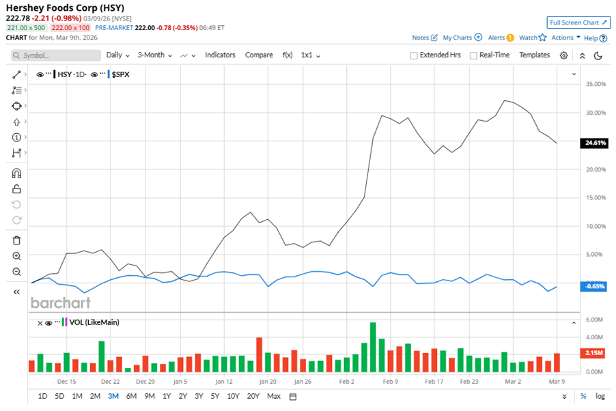This screenshot has width=616, height=411.
Task: Redo the last chart action
Action: [x=16, y=220]
